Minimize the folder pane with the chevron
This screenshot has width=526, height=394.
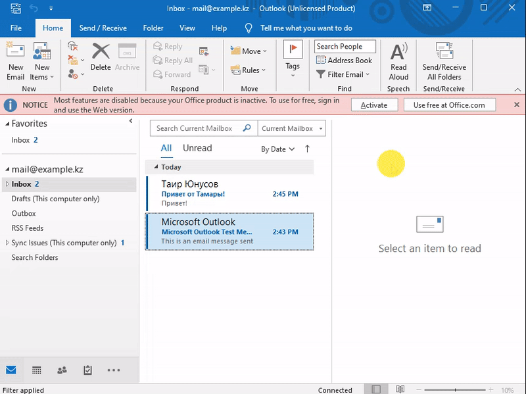131,121
